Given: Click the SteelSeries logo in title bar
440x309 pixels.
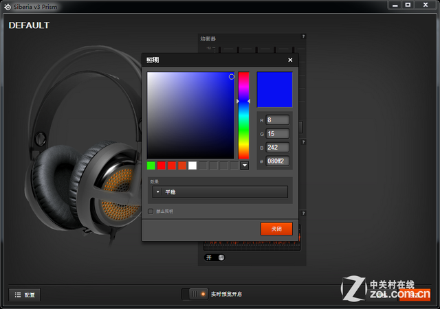Looking at the screenshot, I should click(x=8, y=7).
